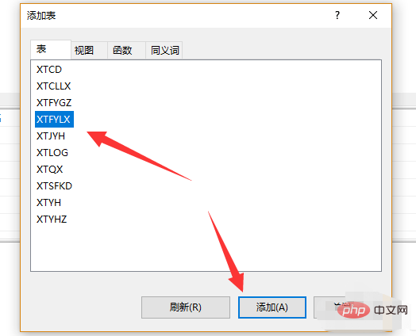Pick the XTYH table entry
The width and height of the screenshot is (416, 336).
pyautogui.click(x=48, y=203)
